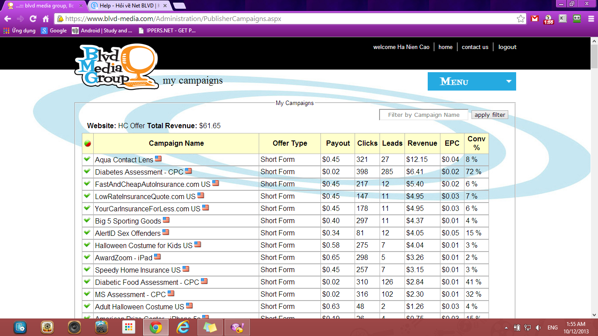Click the Payout column header

[x=338, y=143]
